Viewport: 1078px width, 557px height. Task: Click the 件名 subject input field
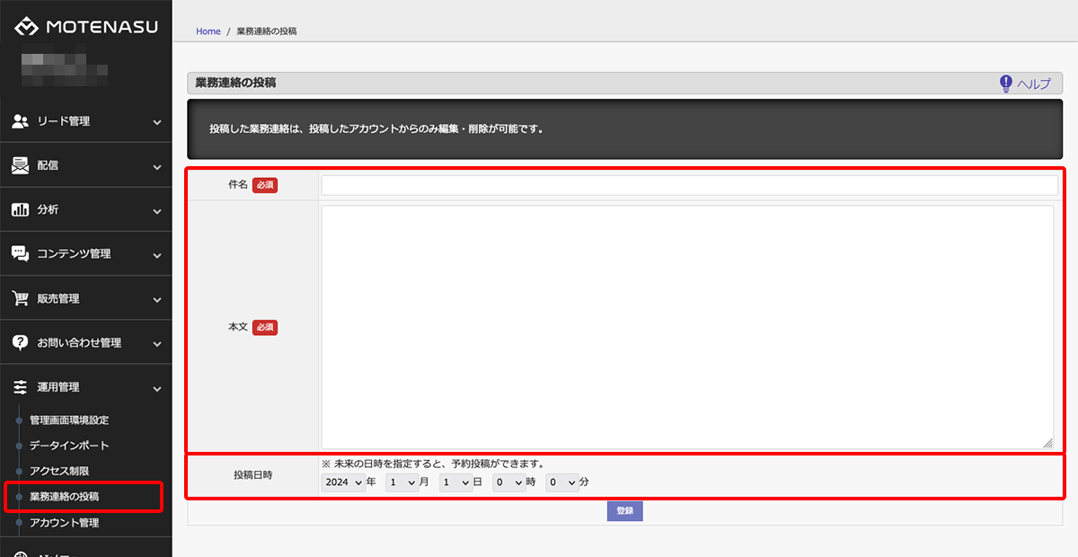(689, 185)
